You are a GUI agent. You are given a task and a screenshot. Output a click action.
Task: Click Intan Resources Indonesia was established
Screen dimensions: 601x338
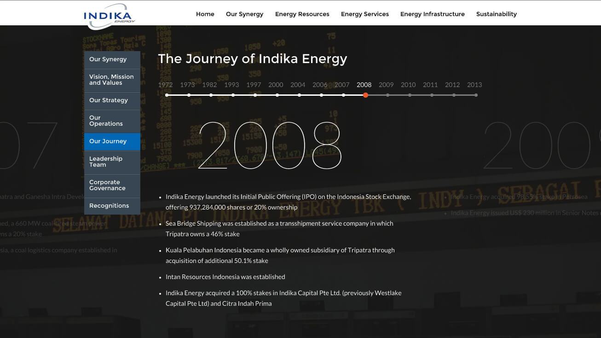225,277
